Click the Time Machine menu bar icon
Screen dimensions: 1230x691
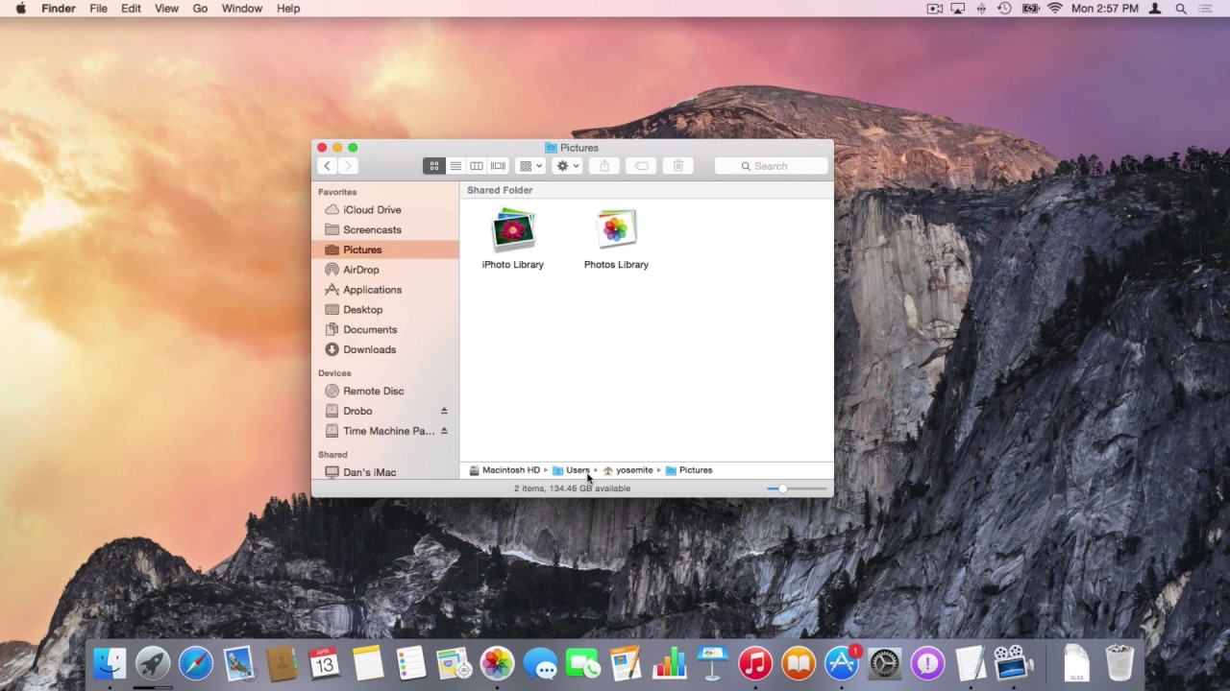tap(1004, 9)
